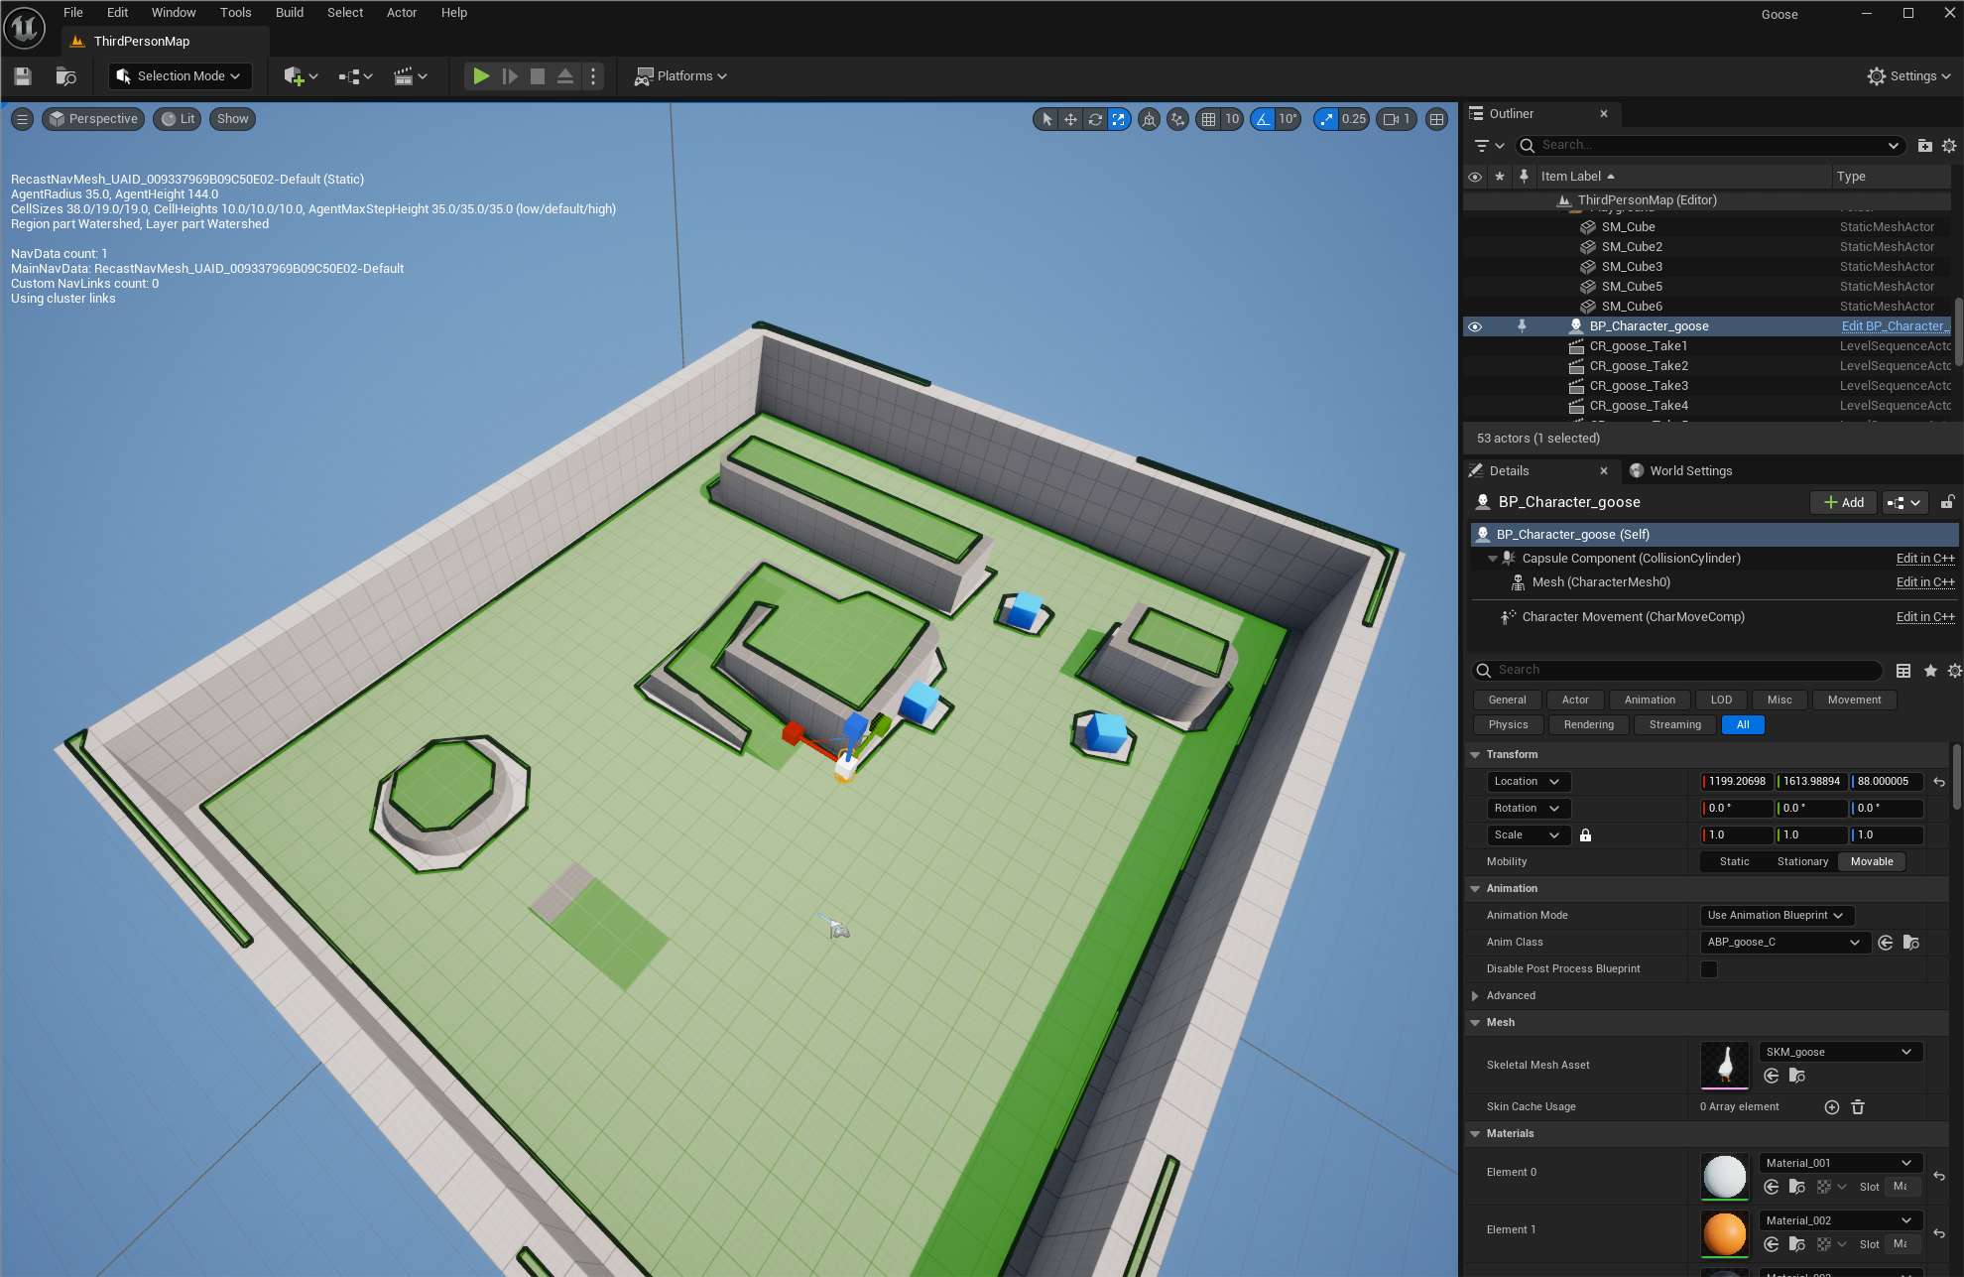Click the Stop simulation square button
This screenshot has height=1277, width=1964.
pos(538,76)
